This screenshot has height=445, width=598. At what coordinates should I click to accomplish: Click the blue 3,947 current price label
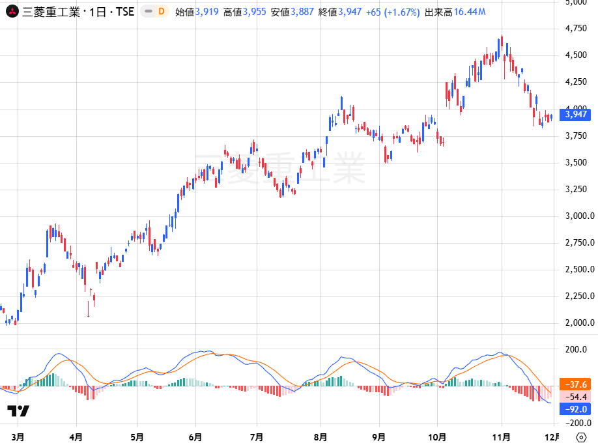[575, 115]
